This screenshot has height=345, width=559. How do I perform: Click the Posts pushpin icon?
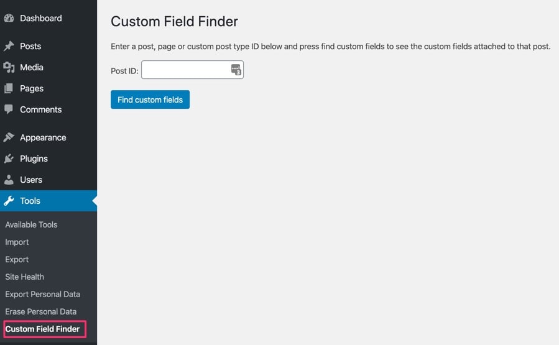pyautogui.click(x=9, y=46)
